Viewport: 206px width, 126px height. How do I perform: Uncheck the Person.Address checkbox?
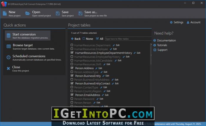click(x=72, y=68)
